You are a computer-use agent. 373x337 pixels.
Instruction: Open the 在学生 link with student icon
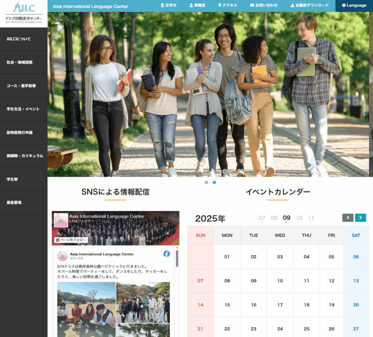pos(168,5)
